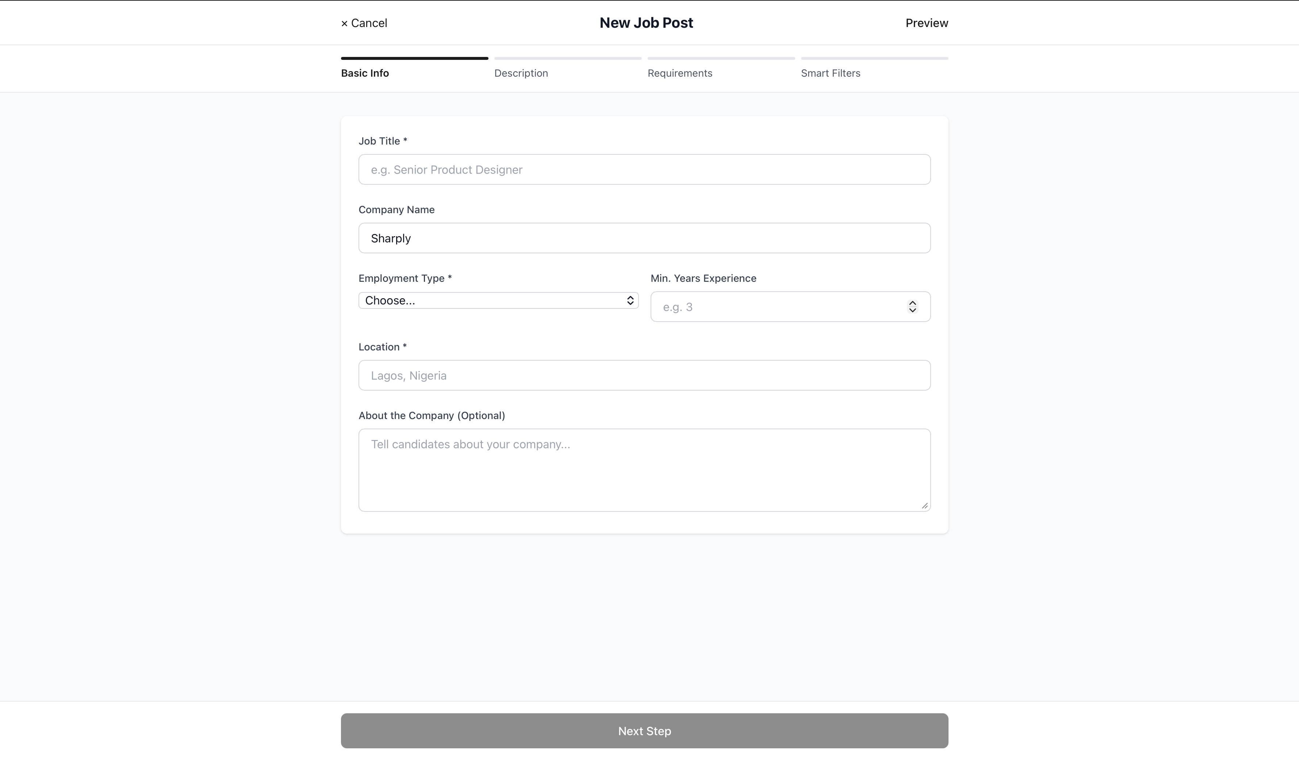Viewport: 1299px width, 760px height.
Task: Select the Company Name field showing Sharply
Action: pyautogui.click(x=644, y=238)
